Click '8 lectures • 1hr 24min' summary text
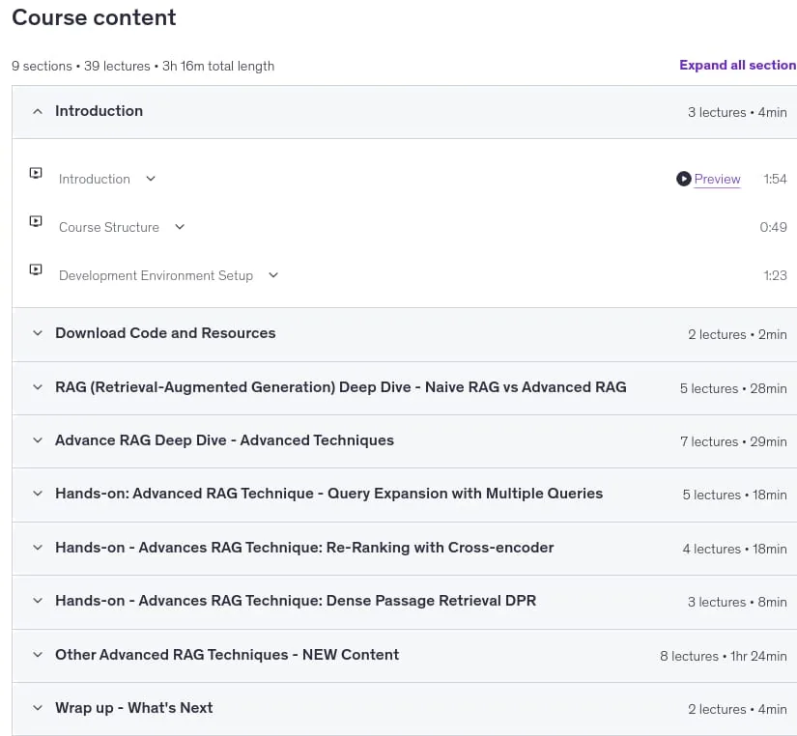The width and height of the screenshot is (797, 736). coord(724,656)
